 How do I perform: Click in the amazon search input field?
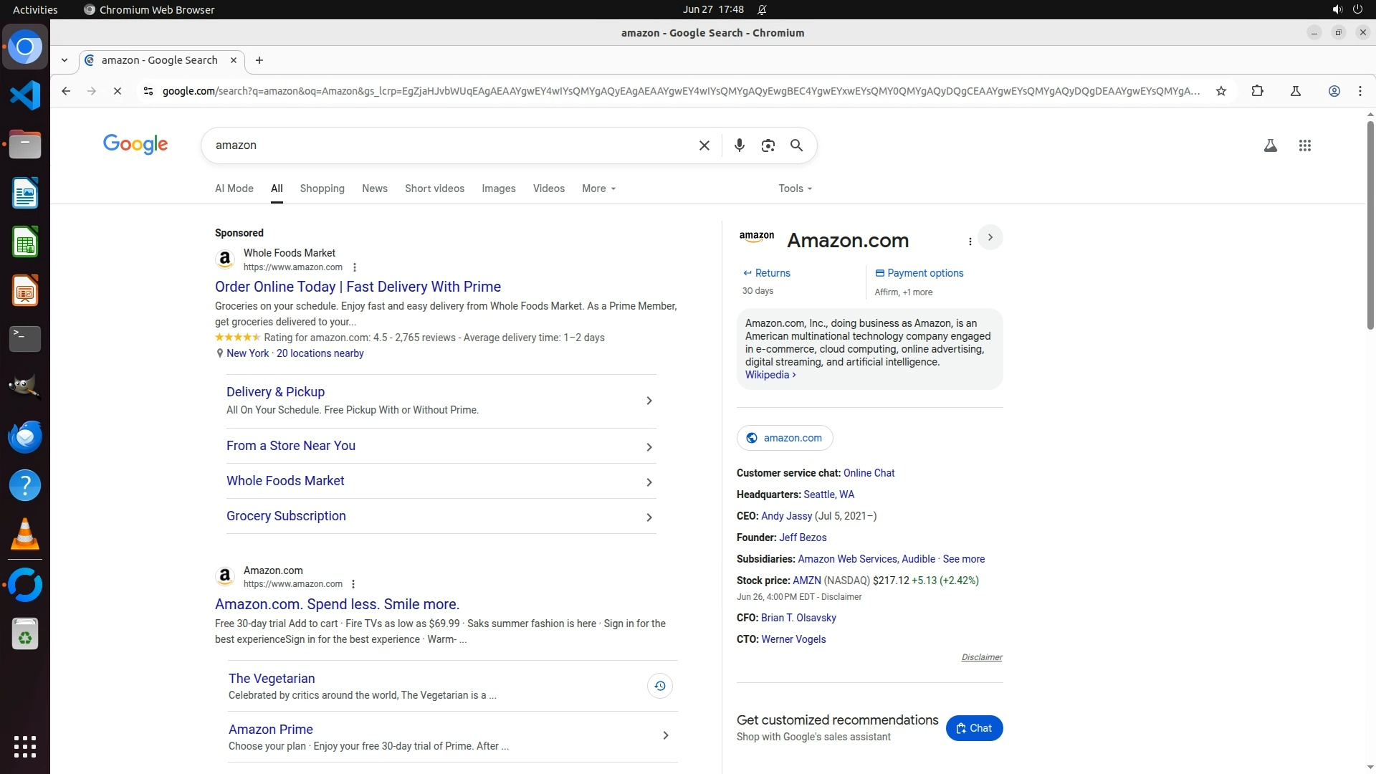[x=451, y=145]
